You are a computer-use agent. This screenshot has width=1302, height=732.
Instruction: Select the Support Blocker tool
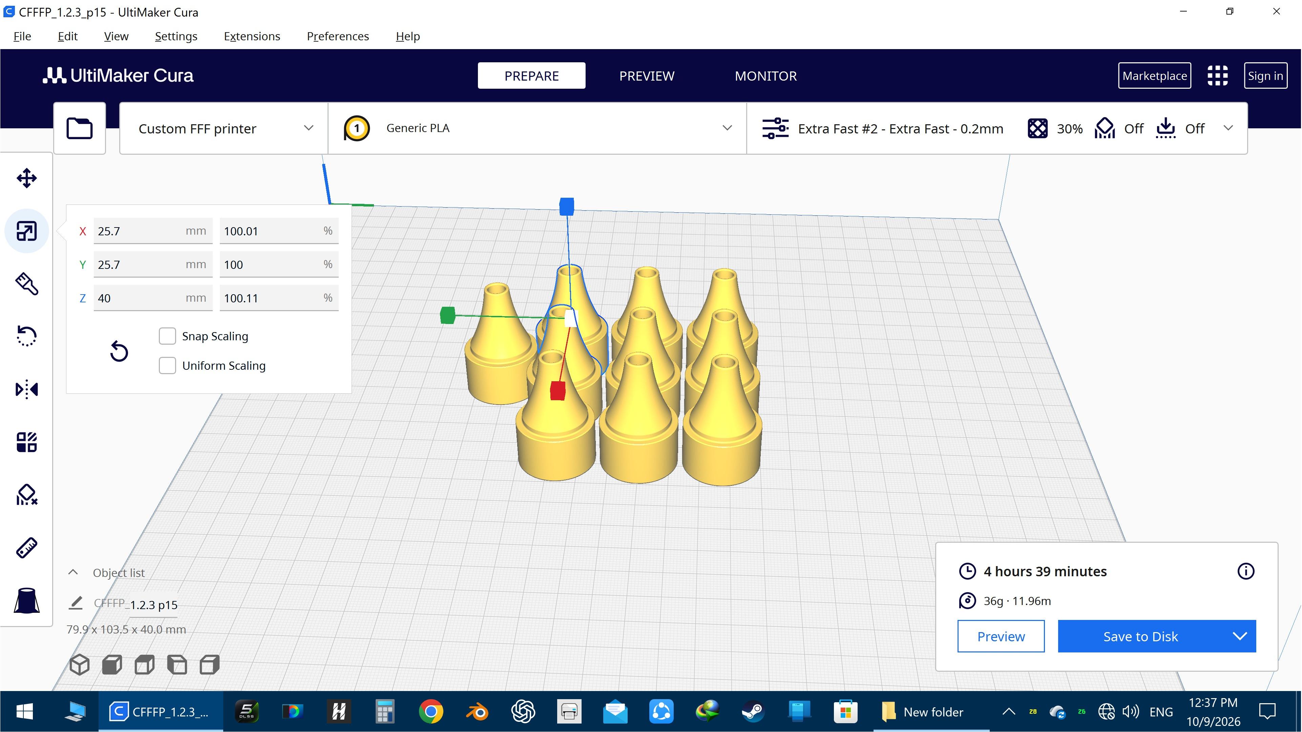tap(26, 495)
